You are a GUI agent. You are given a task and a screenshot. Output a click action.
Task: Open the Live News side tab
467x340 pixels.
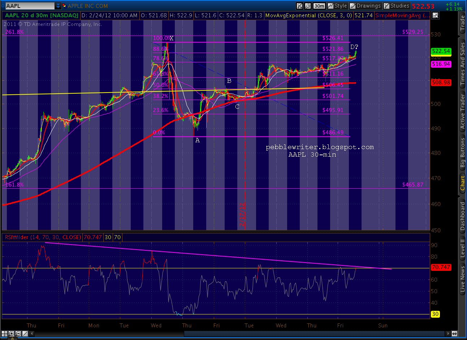tap(462, 278)
